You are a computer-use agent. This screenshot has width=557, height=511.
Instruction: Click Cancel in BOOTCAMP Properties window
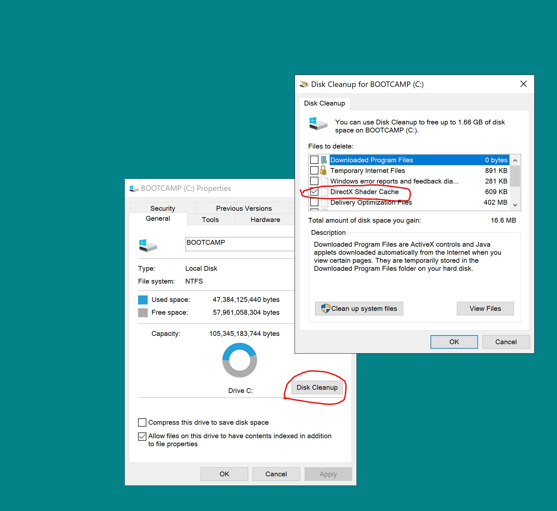(x=276, y=474)
